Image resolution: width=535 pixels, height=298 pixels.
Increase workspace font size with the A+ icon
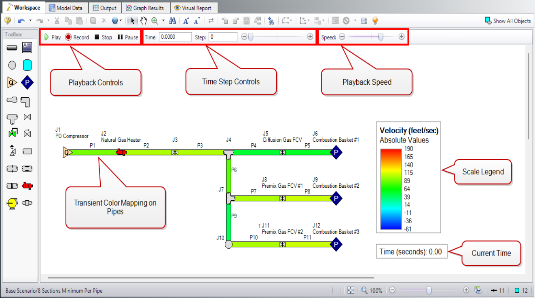pos(186,21)
